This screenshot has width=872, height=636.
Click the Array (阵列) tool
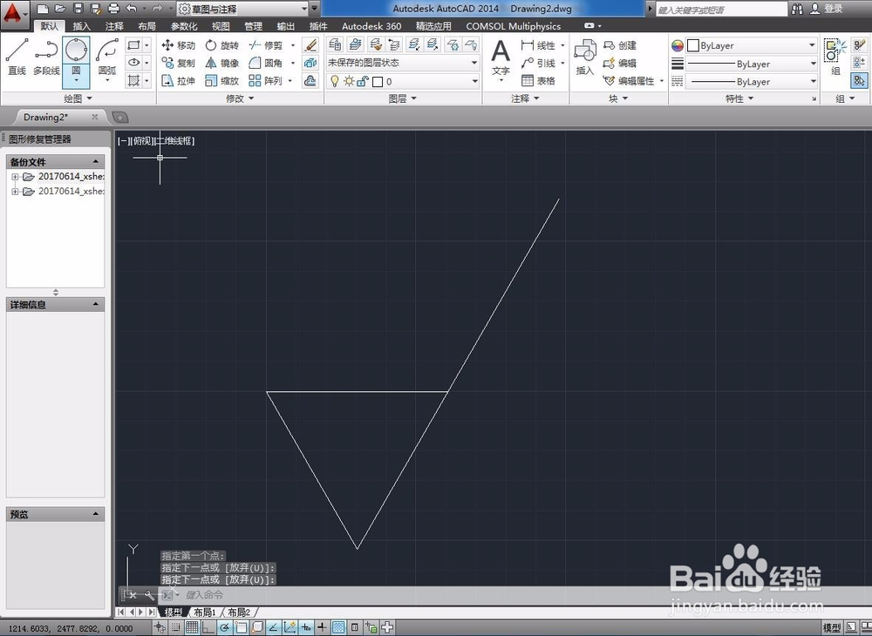pyautogui.click(x=266, y=80)
